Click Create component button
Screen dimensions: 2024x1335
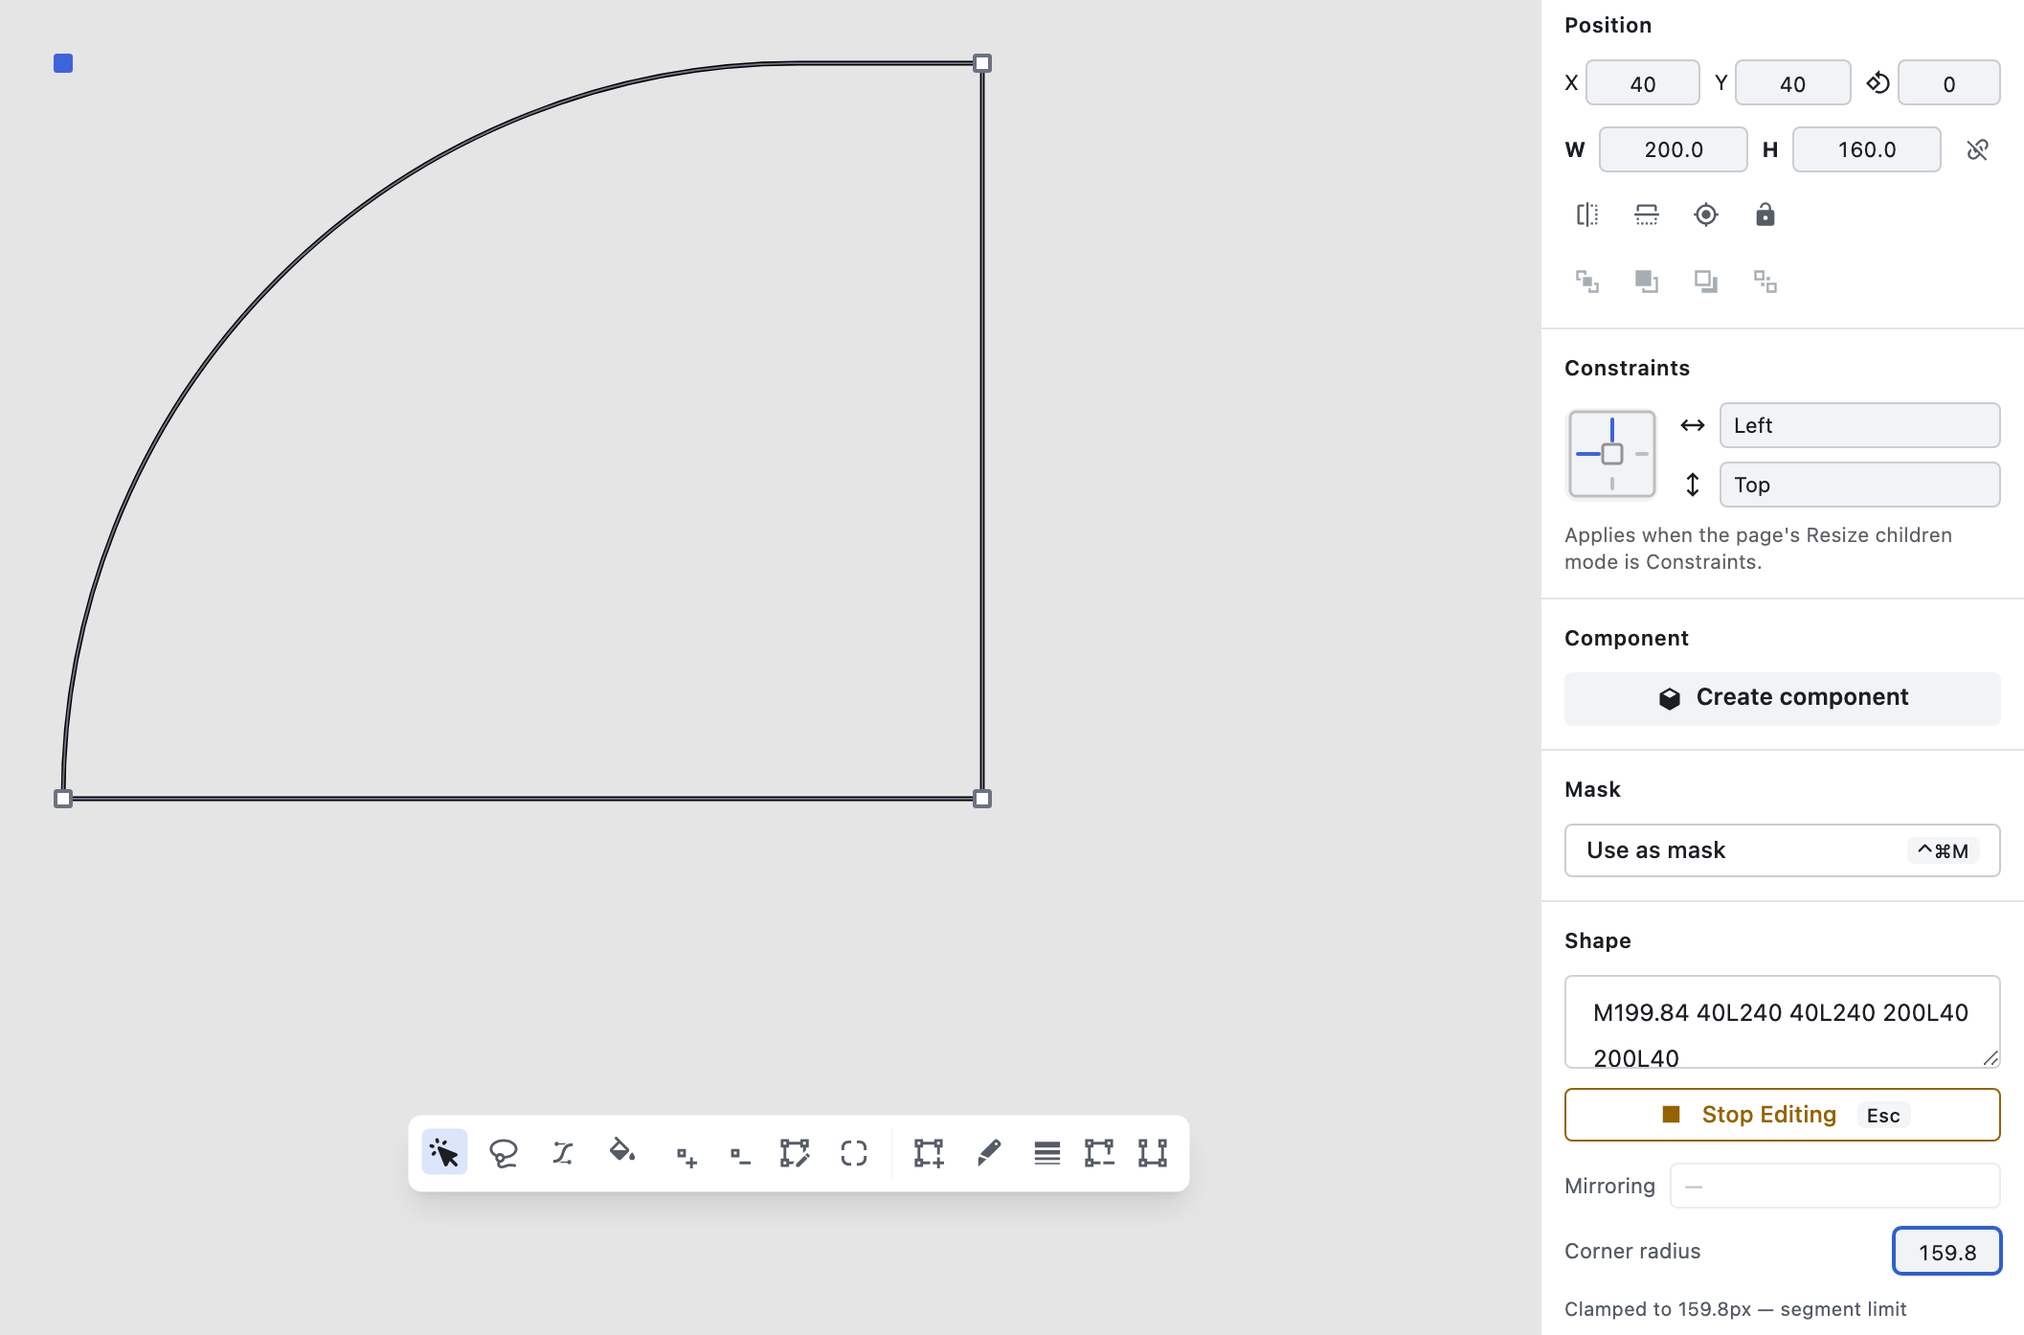(1782, 698)
